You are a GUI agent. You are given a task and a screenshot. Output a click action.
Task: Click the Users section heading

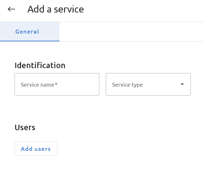tap(25, 127)
